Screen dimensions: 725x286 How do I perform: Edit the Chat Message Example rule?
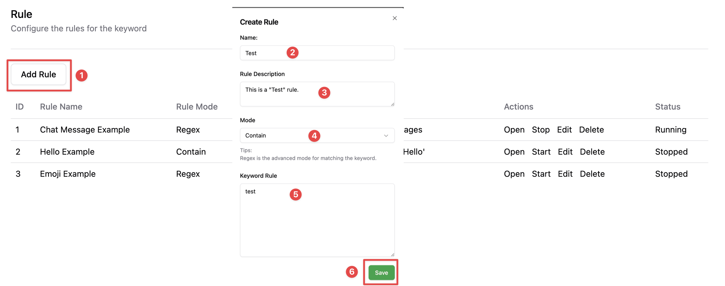pyautogui.click(x=564, y=130)
